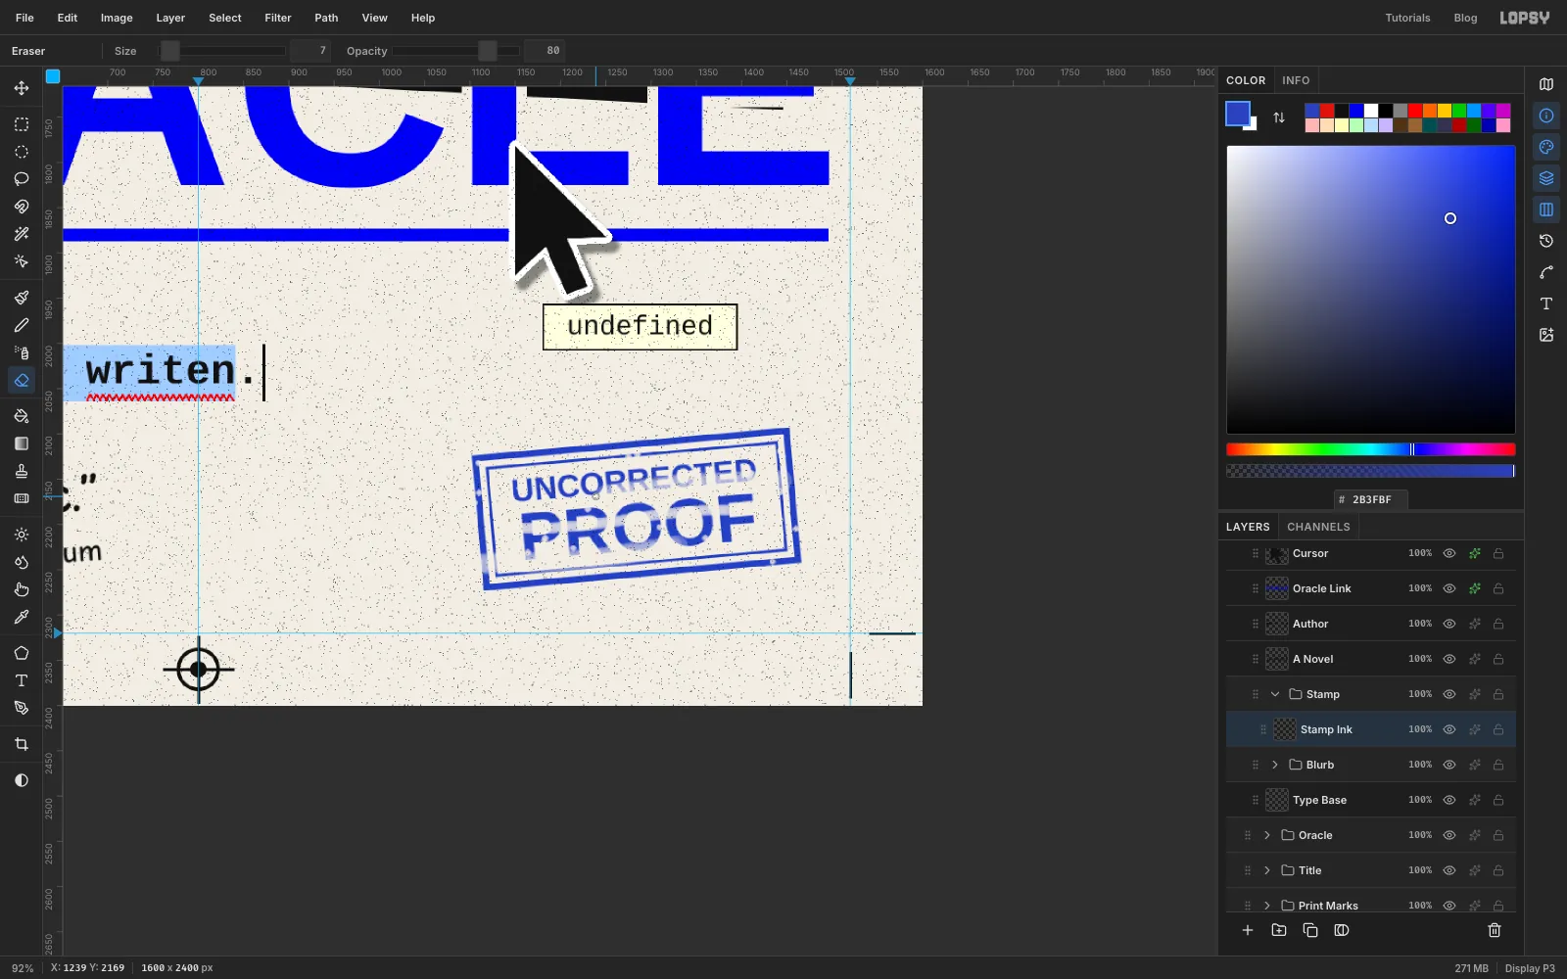1567x979 pixels.
Task: Collapse the Stamp group
Action: [x=1275, y=694]
